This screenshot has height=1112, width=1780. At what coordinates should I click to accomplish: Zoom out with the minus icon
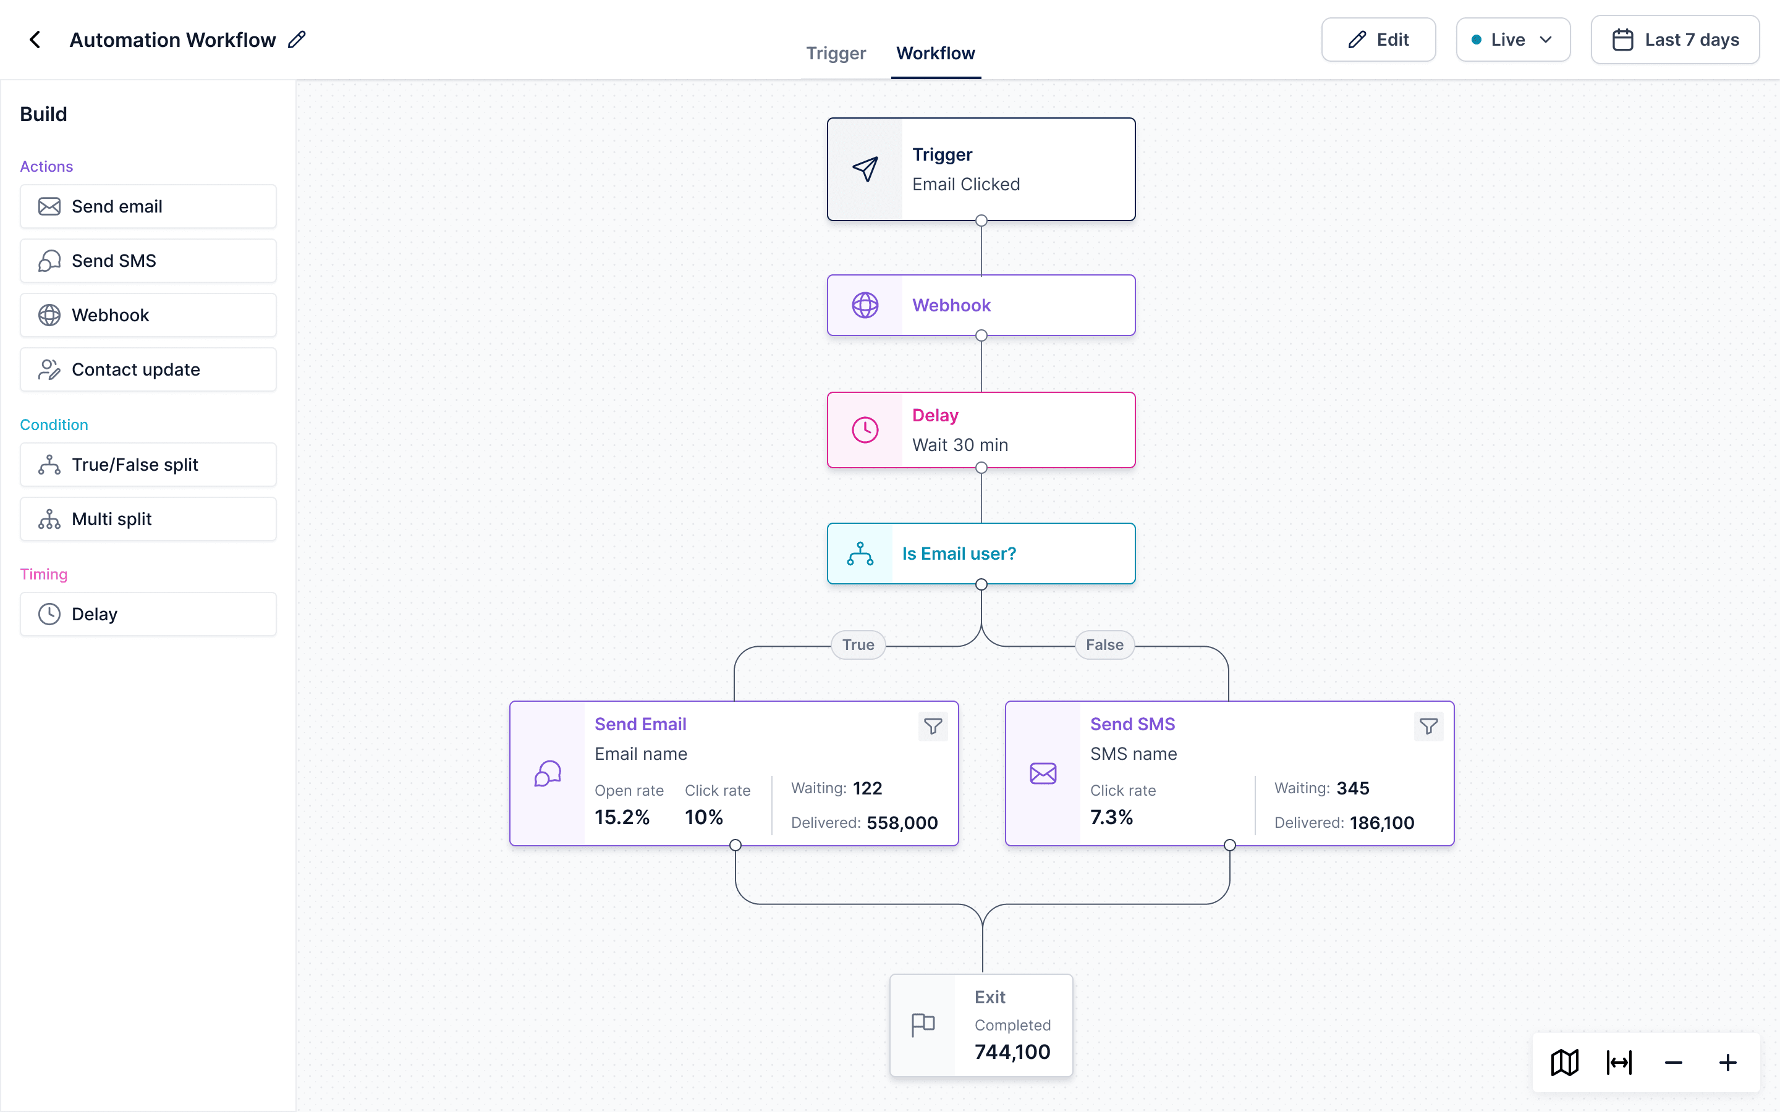pyautogui.click(x=1673, y=1062)
